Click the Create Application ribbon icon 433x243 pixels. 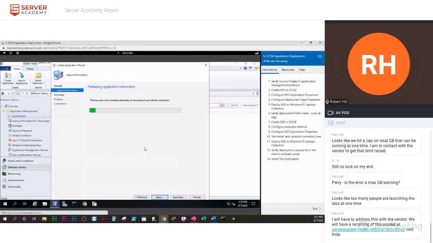[7, 78]
